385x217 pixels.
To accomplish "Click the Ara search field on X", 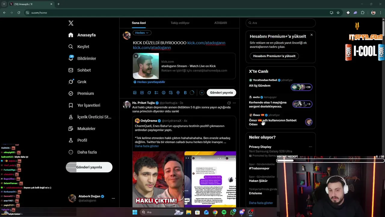I will 281,23.
